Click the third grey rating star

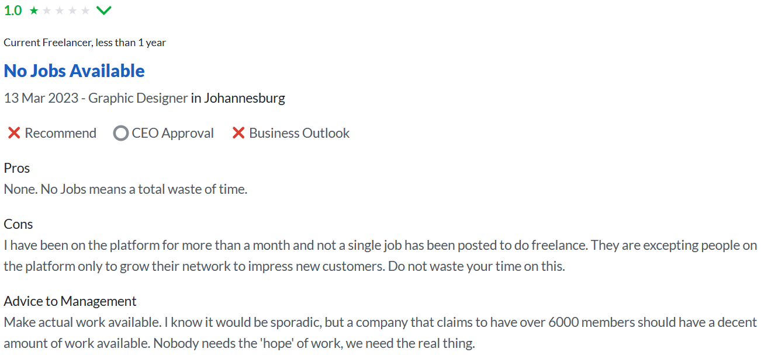pos(60,11)
